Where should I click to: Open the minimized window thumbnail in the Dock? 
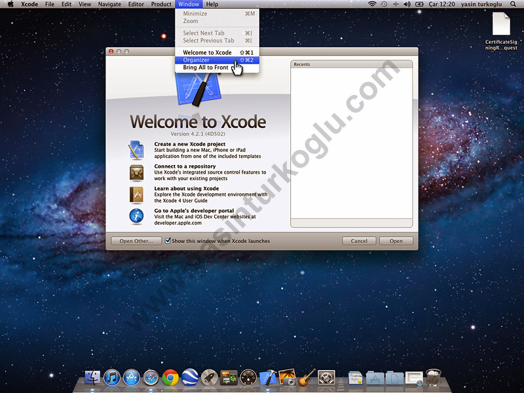point(414,378)
